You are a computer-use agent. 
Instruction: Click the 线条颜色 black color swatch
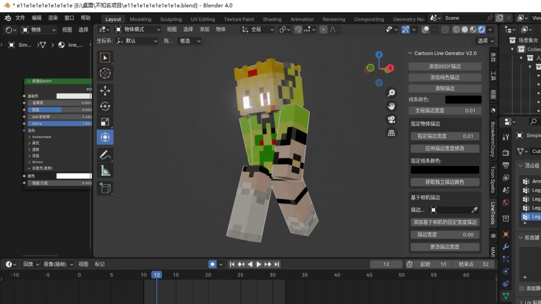pos(463,100)
